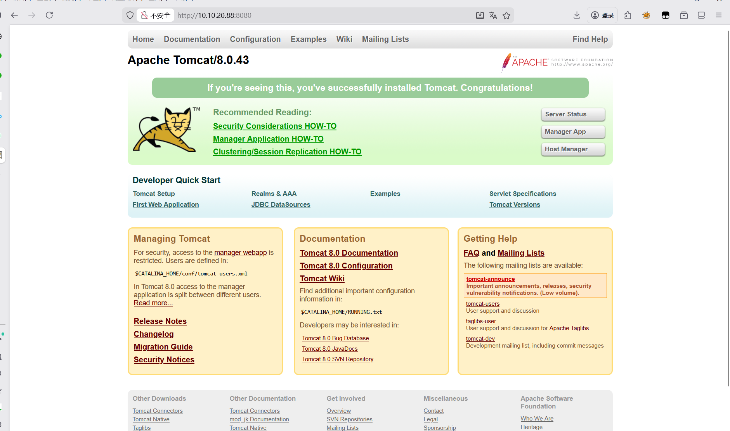Click the Tomcat cat mascot image
Screen dimensions: 730x431
[x=165, y=130]
